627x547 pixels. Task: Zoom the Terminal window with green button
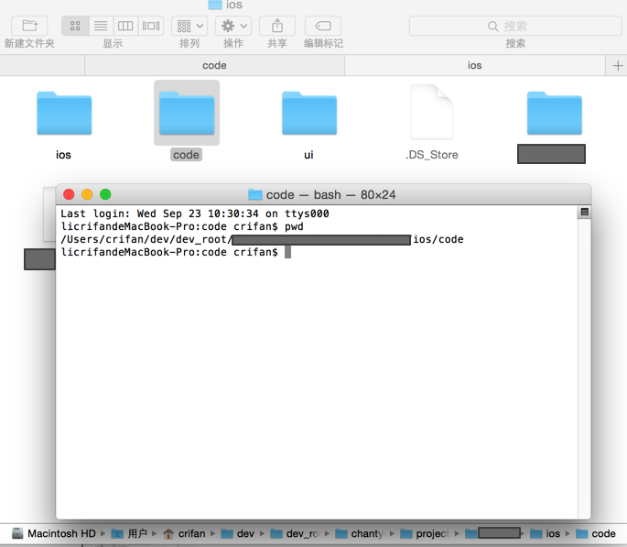[105, 194]
